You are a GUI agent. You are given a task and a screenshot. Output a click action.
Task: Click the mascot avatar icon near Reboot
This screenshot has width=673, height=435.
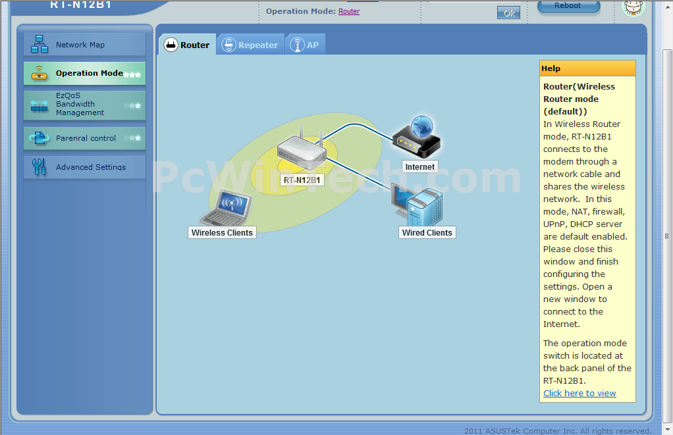633,8
